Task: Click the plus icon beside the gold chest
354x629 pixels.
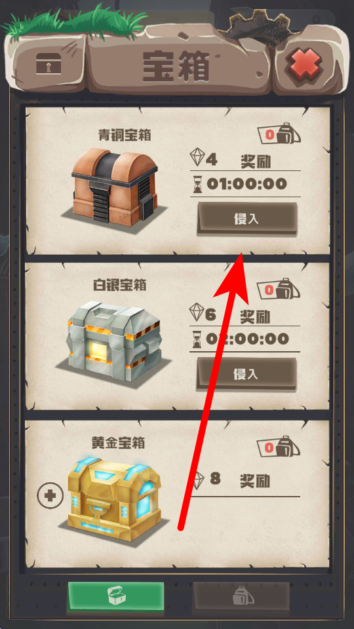Action: pyautogui.click(x=50, y=496)
